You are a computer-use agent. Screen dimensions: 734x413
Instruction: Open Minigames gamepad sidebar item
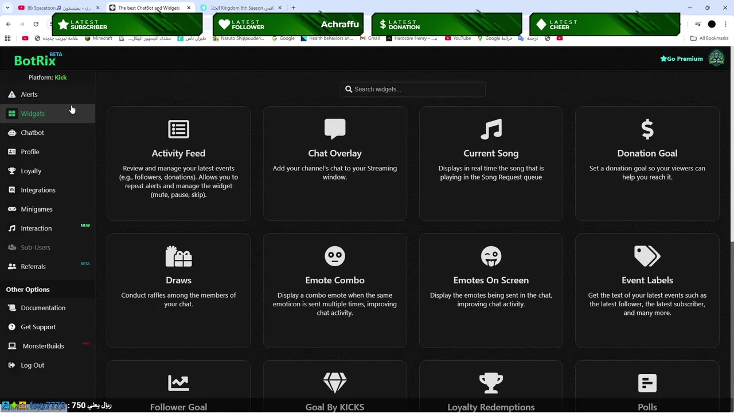[47, 209]
